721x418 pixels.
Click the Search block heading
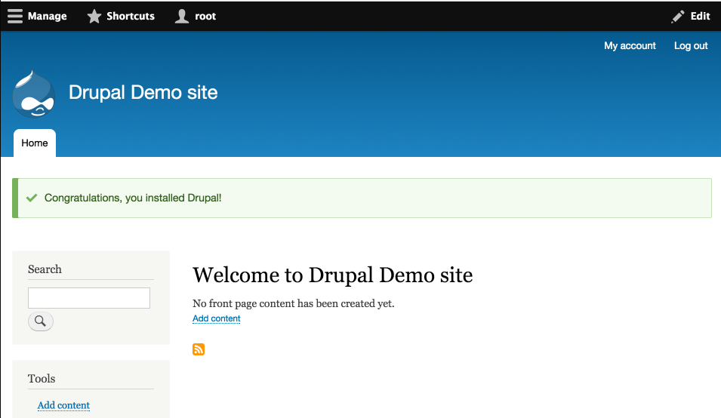tap(45, 269)
